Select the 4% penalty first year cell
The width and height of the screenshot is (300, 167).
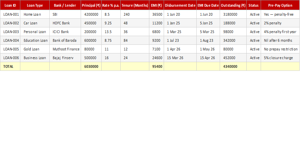280,32
